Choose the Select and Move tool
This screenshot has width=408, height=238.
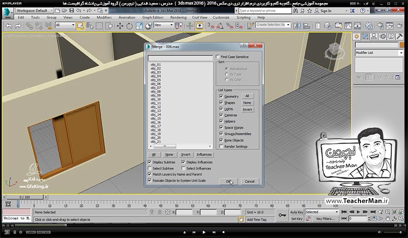coord(120,26)
